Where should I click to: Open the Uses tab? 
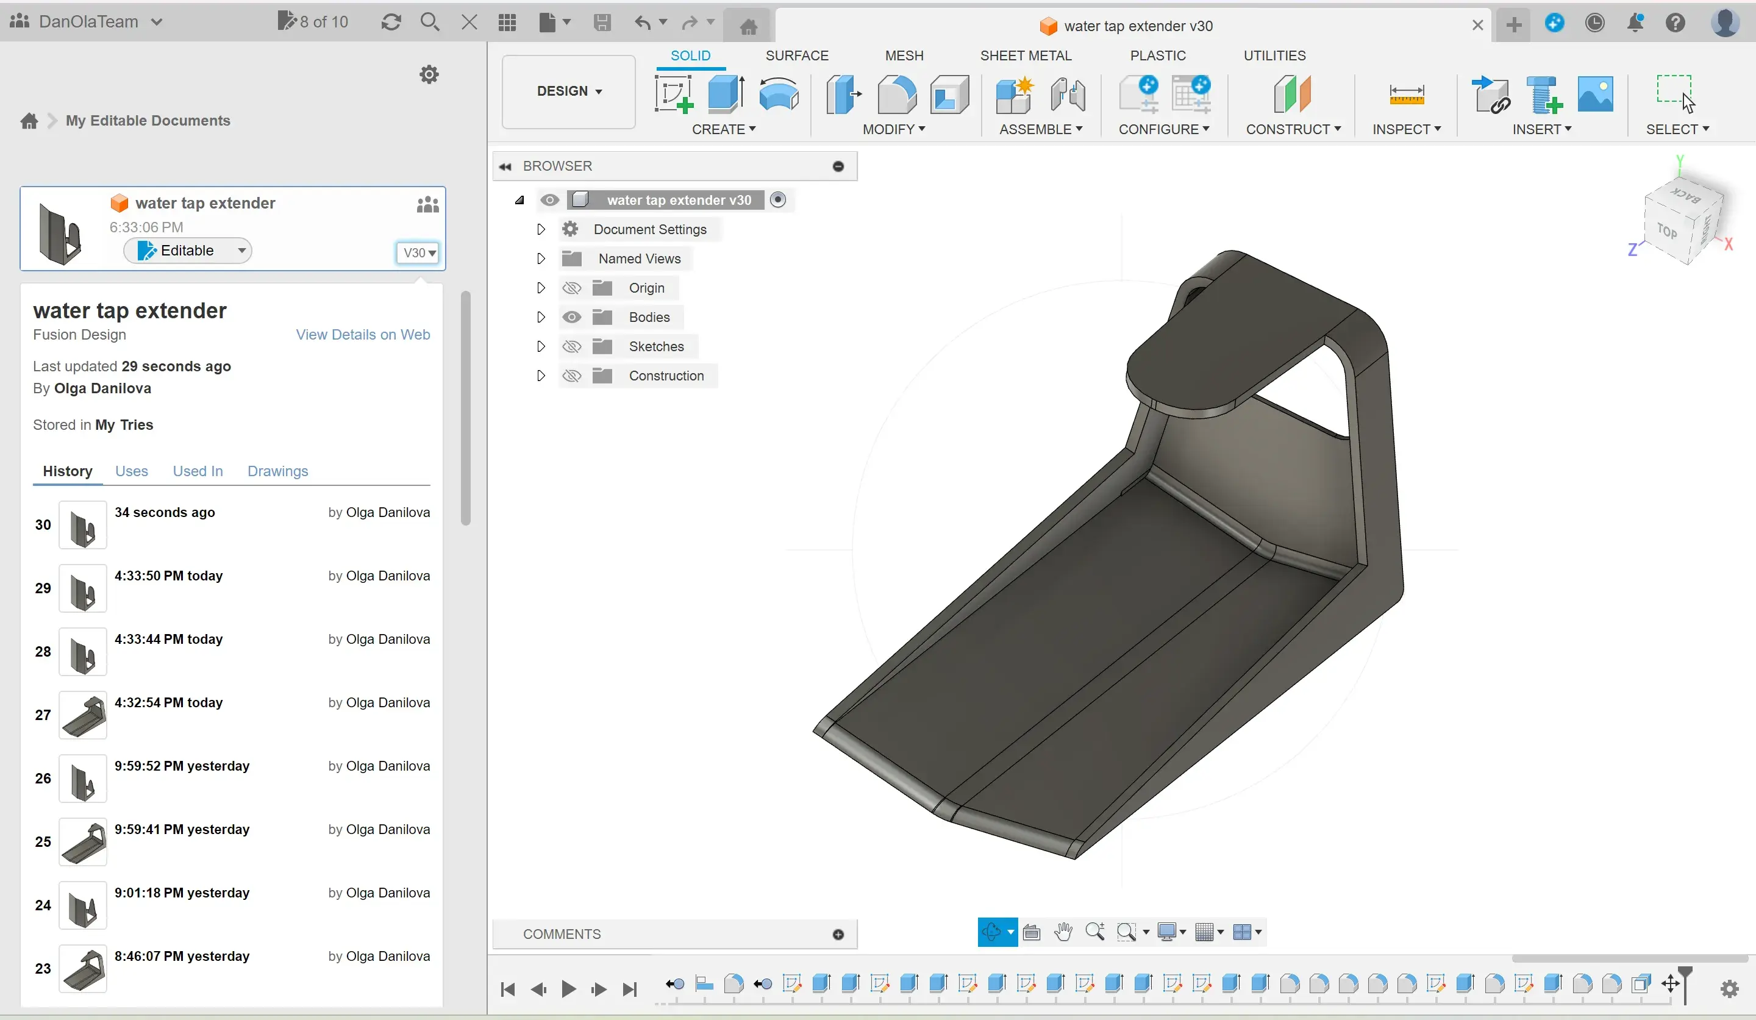pos(131,471)
